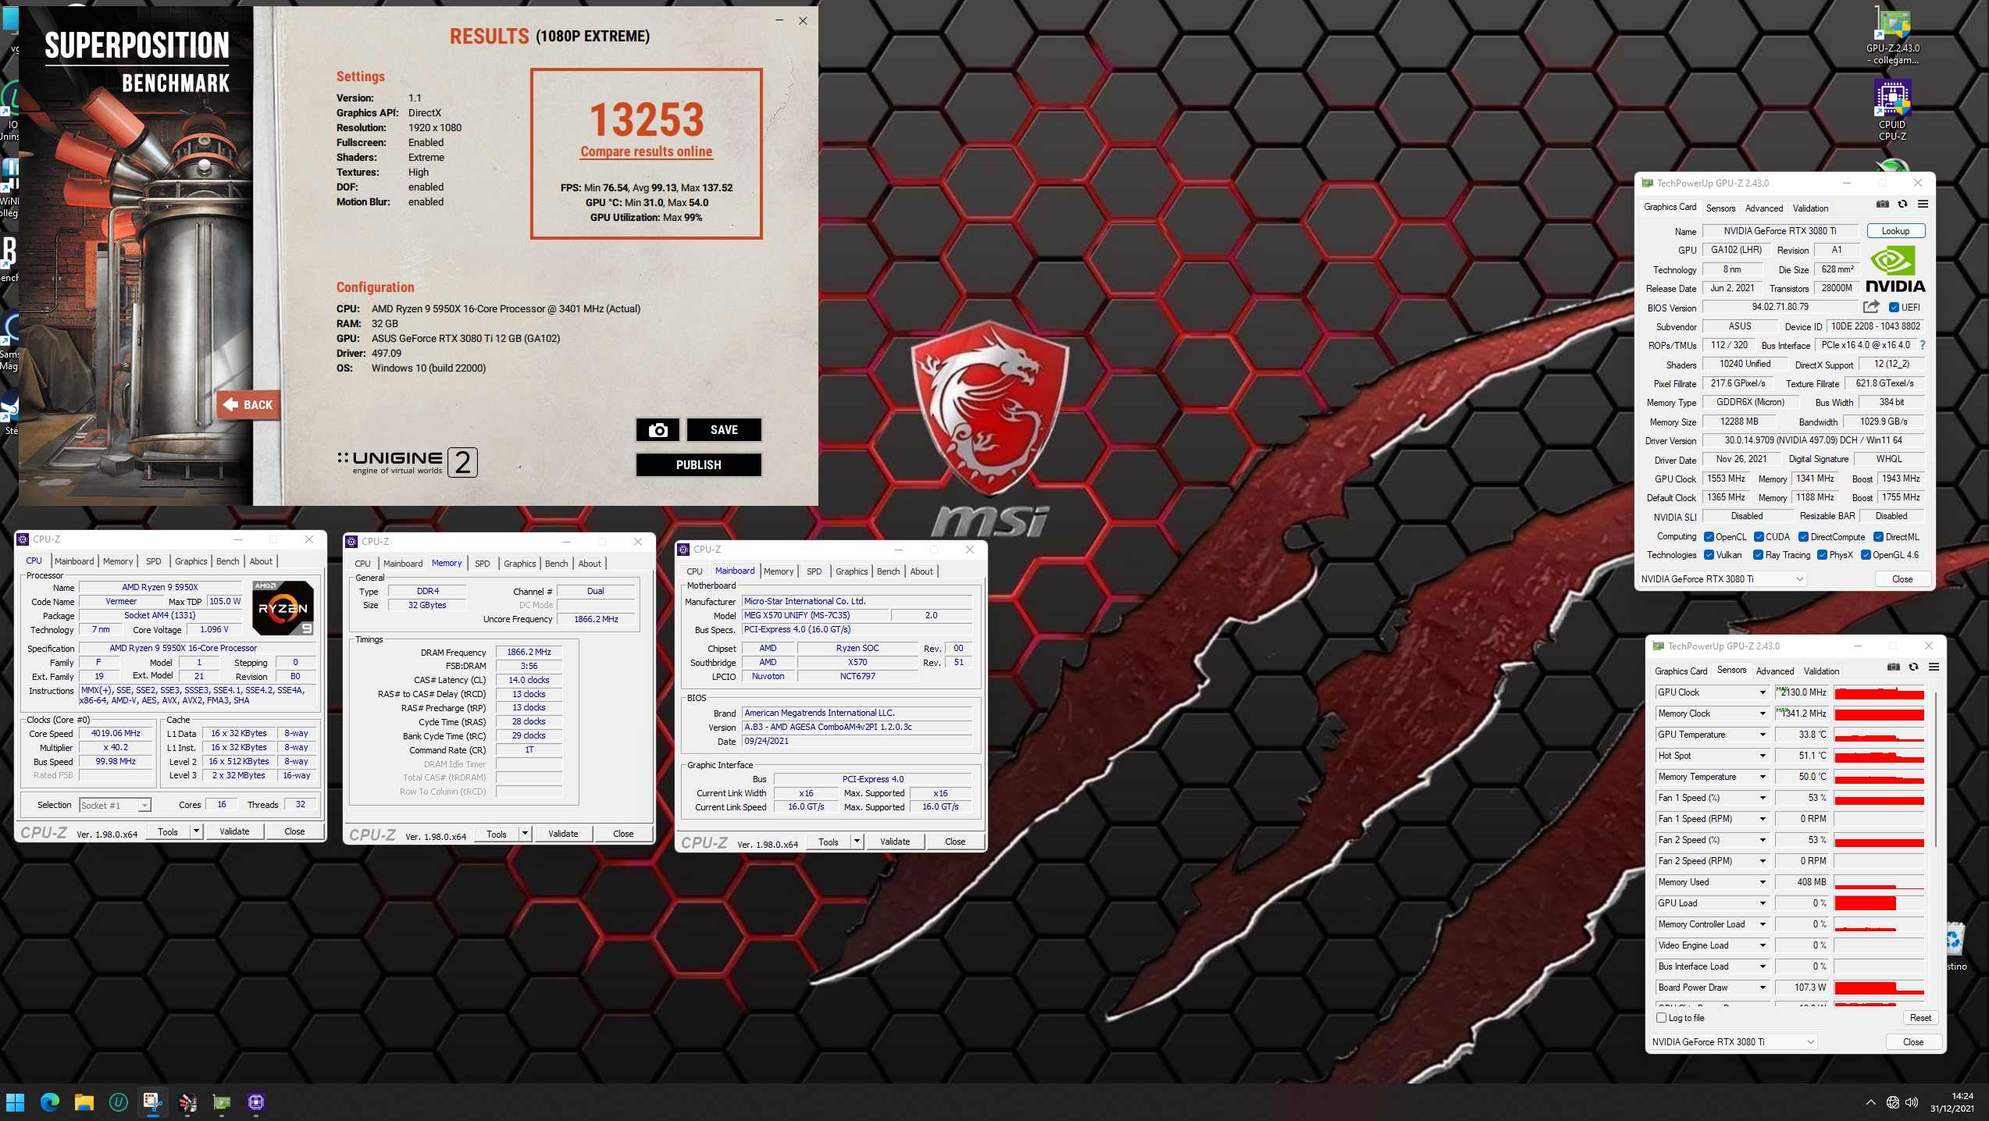Viewport: 1989px width, 1121px height.
Task: Switch to SPD tab in CPU-Z CPU window
Action: (x=154, y=561)
